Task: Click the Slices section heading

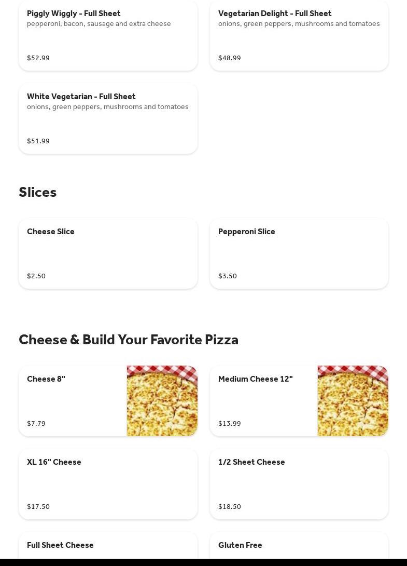Action: point(38,192)
